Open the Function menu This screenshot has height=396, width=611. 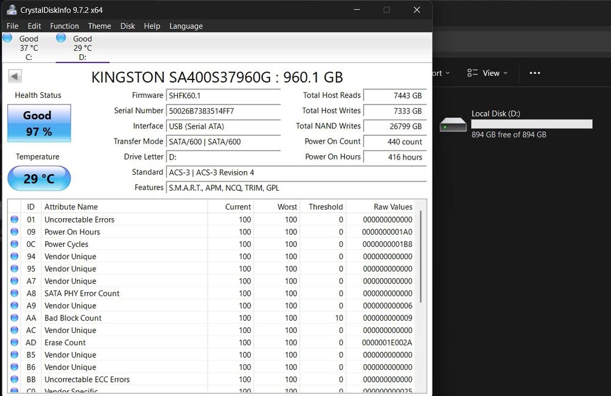64,26
